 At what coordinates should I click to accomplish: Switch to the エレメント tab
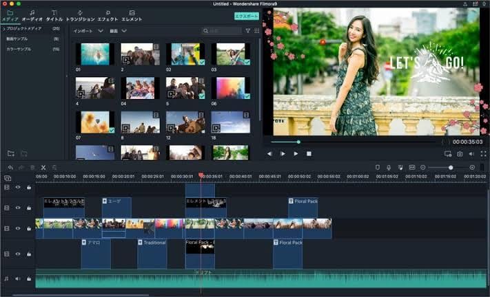tap(132, 16)
